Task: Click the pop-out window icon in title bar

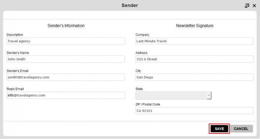Action: [247, 6]
